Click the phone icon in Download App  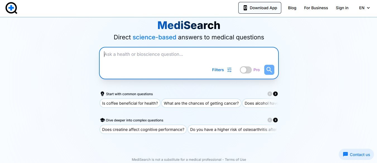[245, 8]
